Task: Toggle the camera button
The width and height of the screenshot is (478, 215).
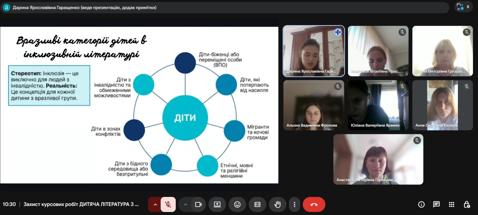Action: tap(198, 204)
